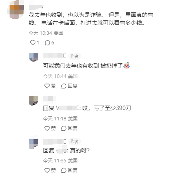
Task: Like the 390刀 comment
Action: click(x=50, y=128)
